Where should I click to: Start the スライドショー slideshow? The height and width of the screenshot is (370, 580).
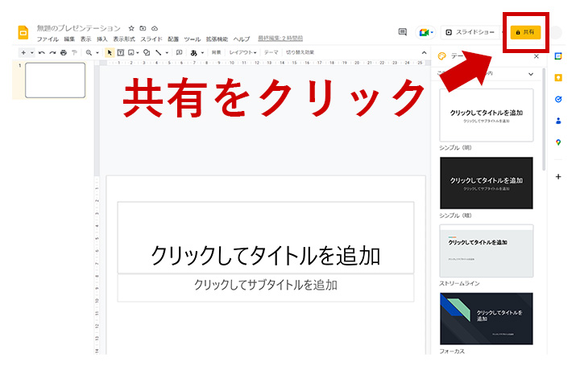(x=470, y=32)
